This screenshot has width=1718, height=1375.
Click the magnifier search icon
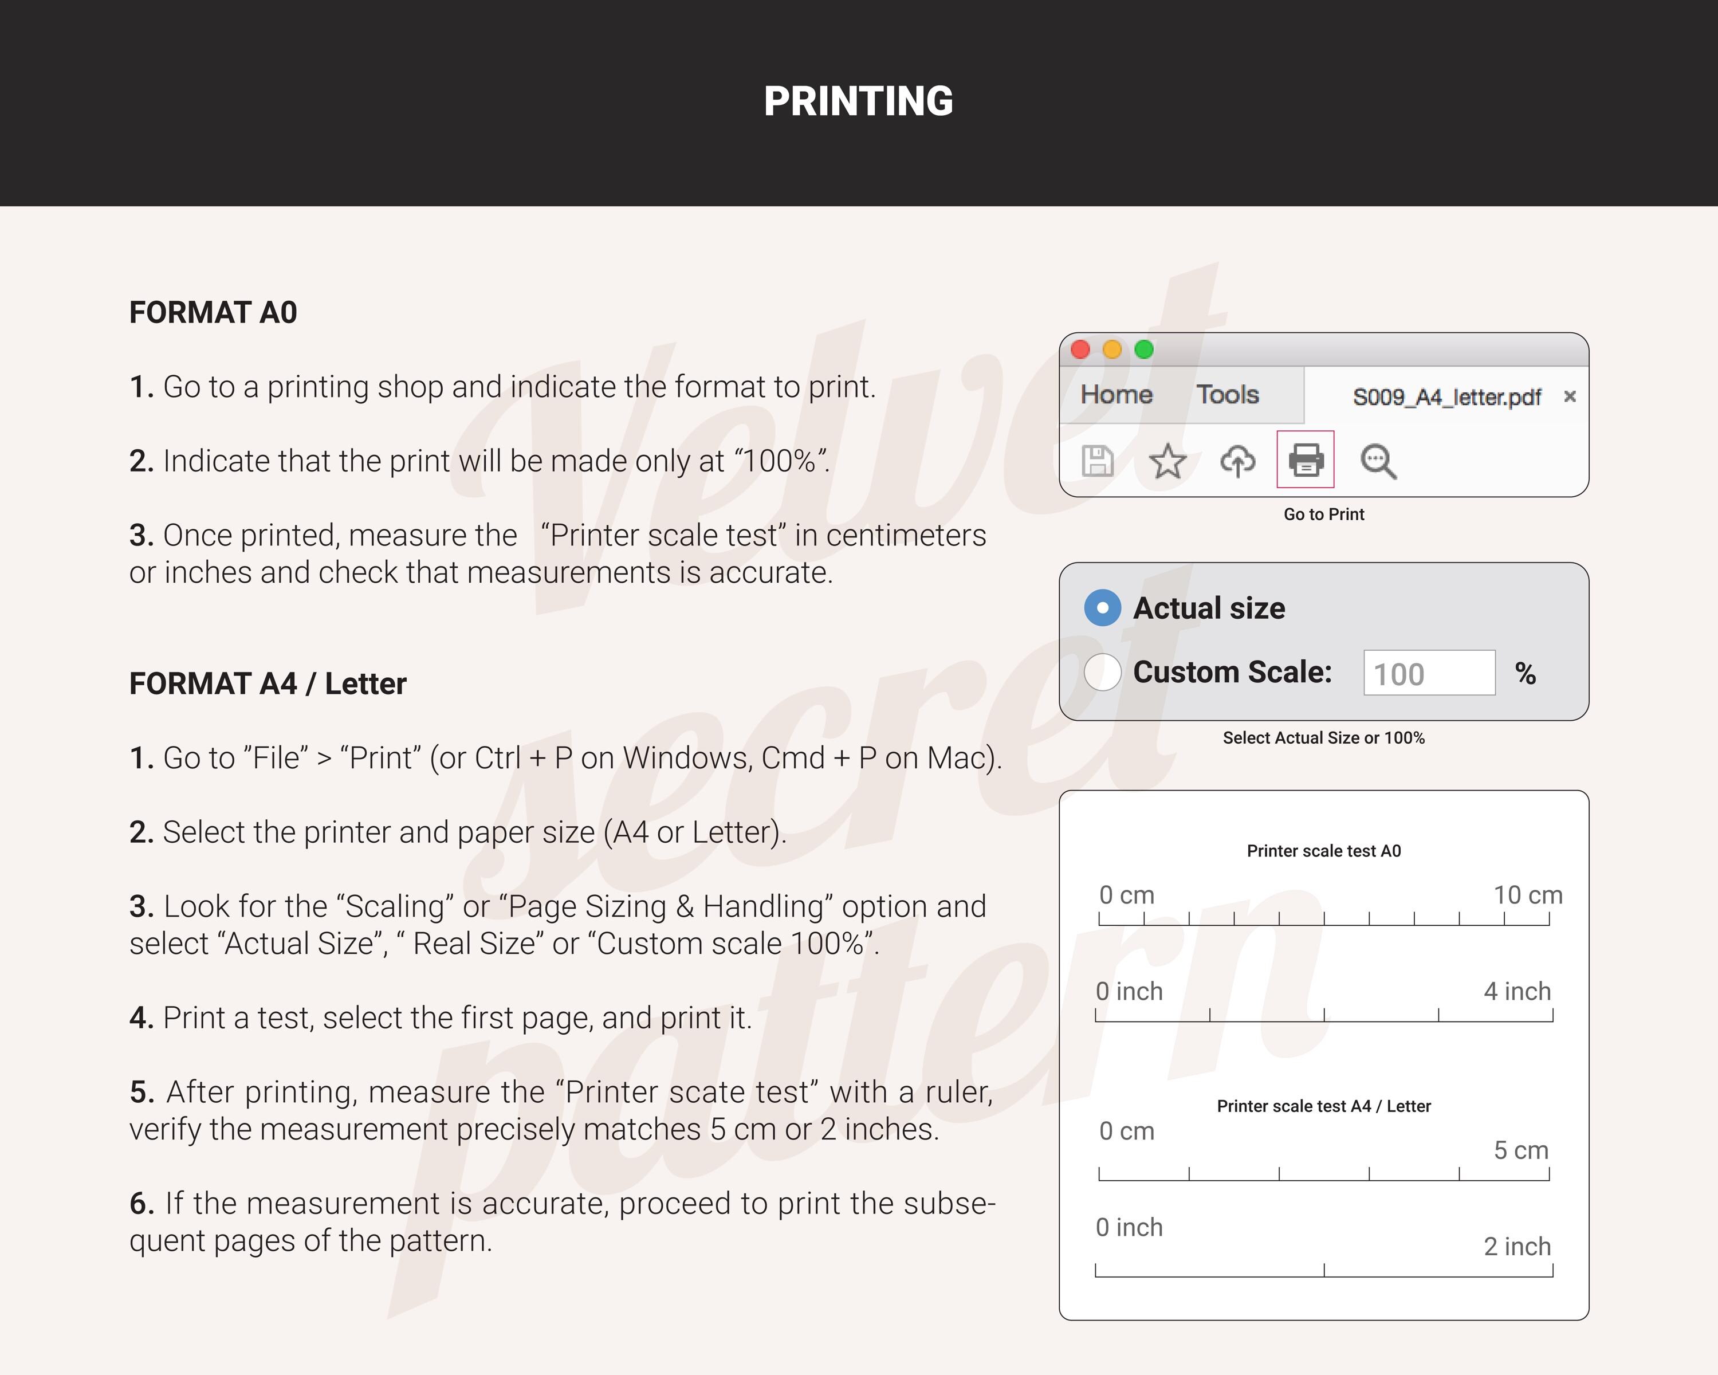coord(1378,462)
